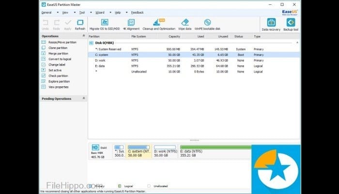Select the Unallocated space row
339x194 pixels.
tap(194, 72)
